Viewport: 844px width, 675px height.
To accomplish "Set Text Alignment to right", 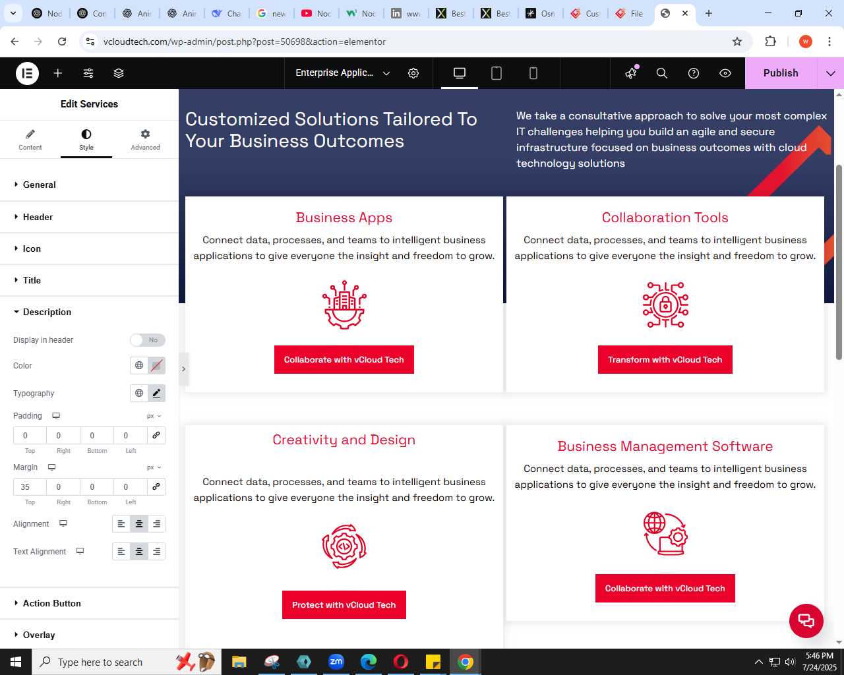I will point(156,552).
